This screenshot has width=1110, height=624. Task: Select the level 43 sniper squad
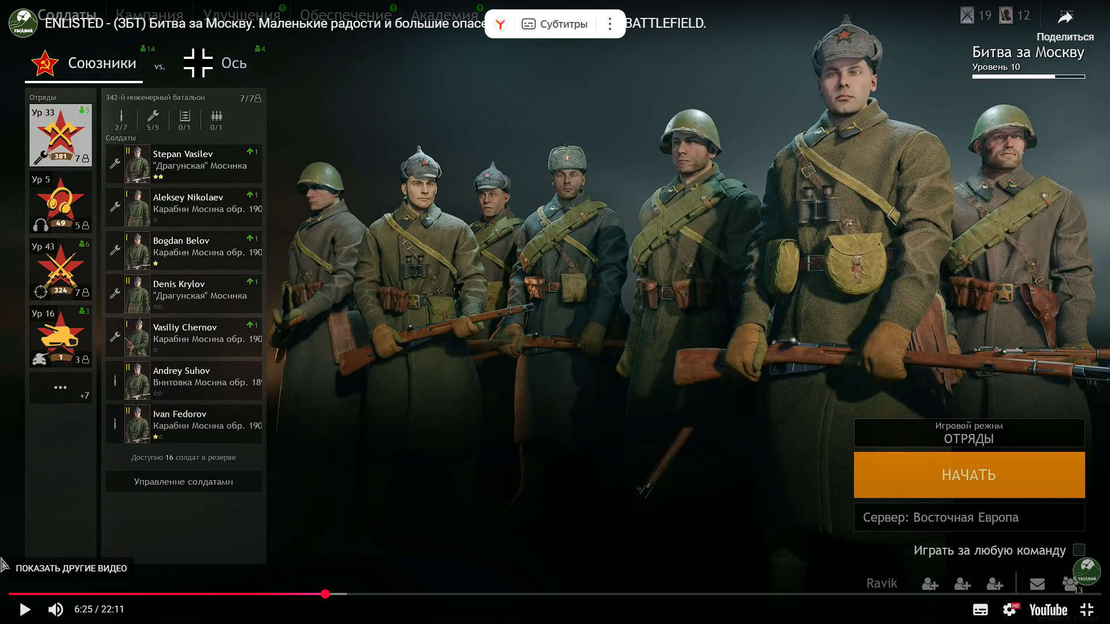point(60,269)
